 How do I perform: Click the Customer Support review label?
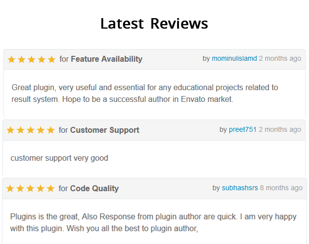tap(104, 130)
